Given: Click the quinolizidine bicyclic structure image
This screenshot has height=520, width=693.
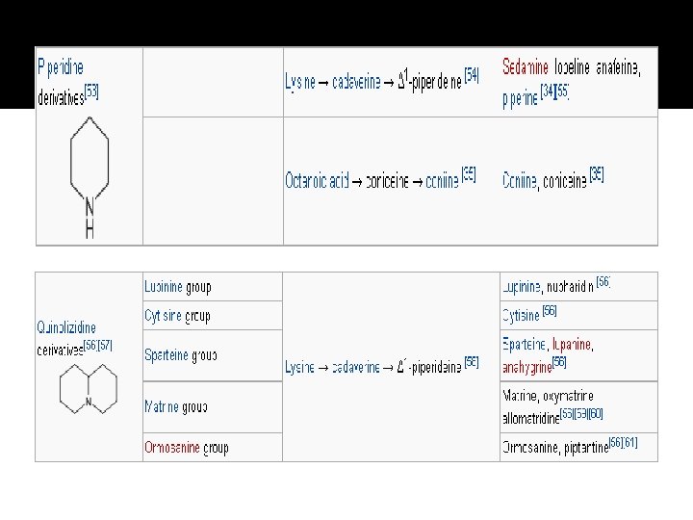Looking at the screenshot, I should [x=88, y=391].
